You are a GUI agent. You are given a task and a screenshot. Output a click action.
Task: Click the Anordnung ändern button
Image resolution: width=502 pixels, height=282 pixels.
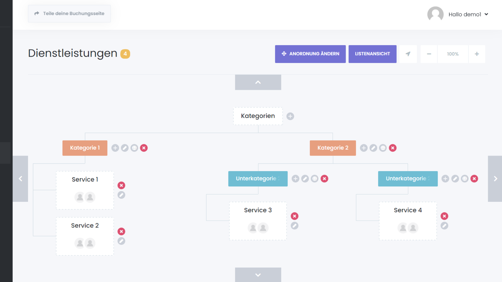(310, 54)
